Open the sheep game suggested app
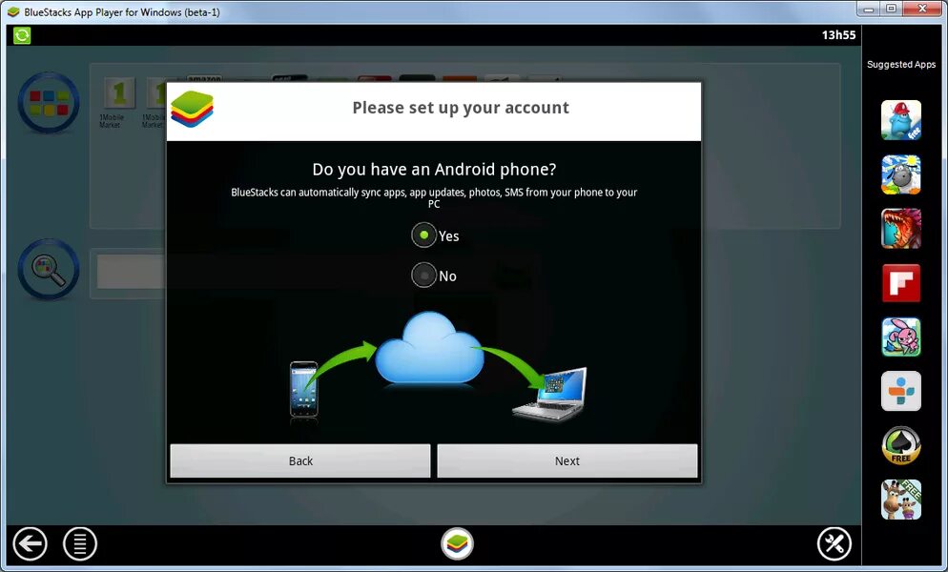This screenshot has width=948, height=572. pos(901,174)
